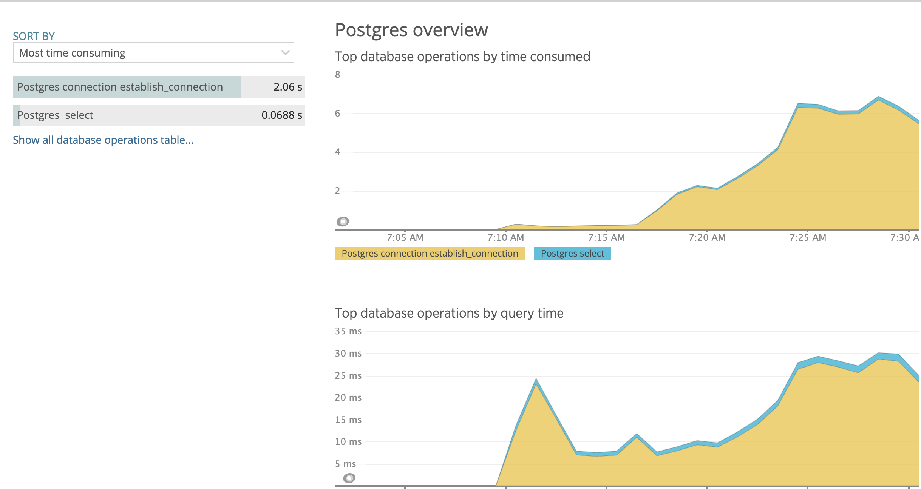Viewport: 921px width, 489px height.
Task: Click the 0.0688 s time value
Action: pos(281,115)
